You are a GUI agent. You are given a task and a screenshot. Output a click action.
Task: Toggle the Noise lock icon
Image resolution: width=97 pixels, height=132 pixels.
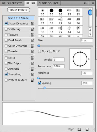pos(32,58)
